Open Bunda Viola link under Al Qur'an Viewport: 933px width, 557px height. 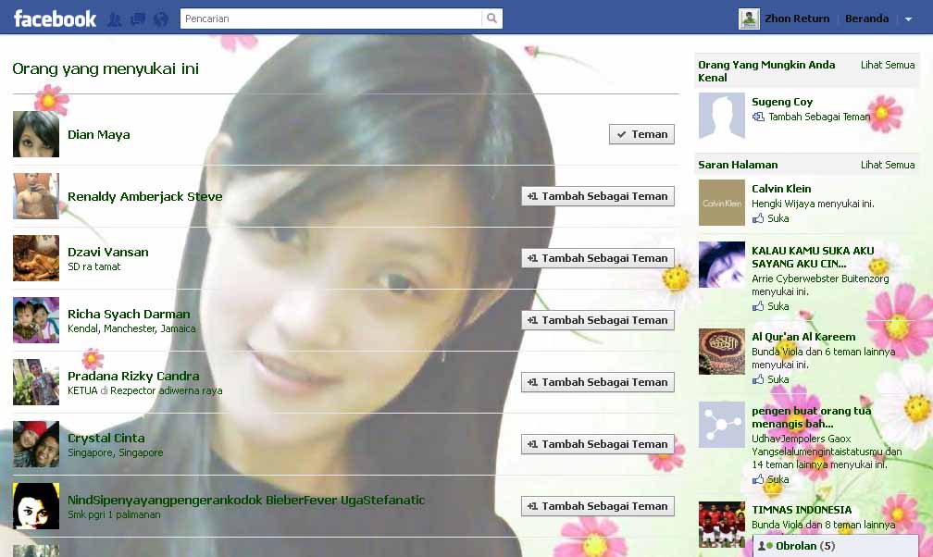pos(777,352)
